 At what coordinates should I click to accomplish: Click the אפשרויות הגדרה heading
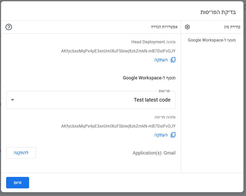[164, 27]
